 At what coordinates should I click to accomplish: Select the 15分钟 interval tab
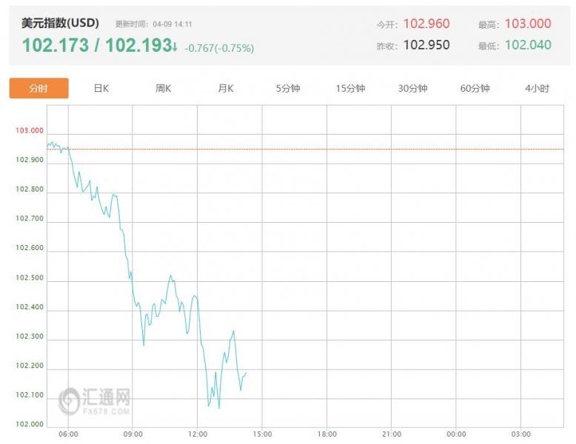pos(350,88)
